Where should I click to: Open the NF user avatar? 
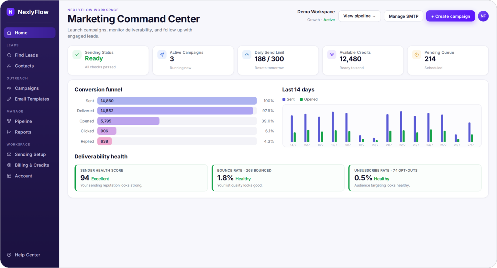point(483,16)
